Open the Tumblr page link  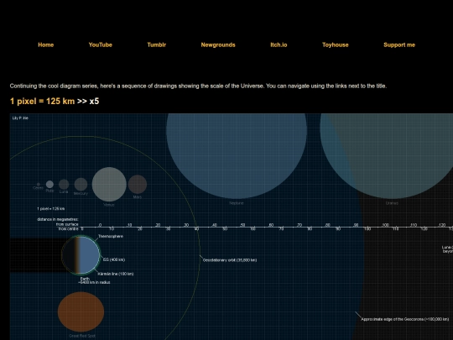point(157,44)
